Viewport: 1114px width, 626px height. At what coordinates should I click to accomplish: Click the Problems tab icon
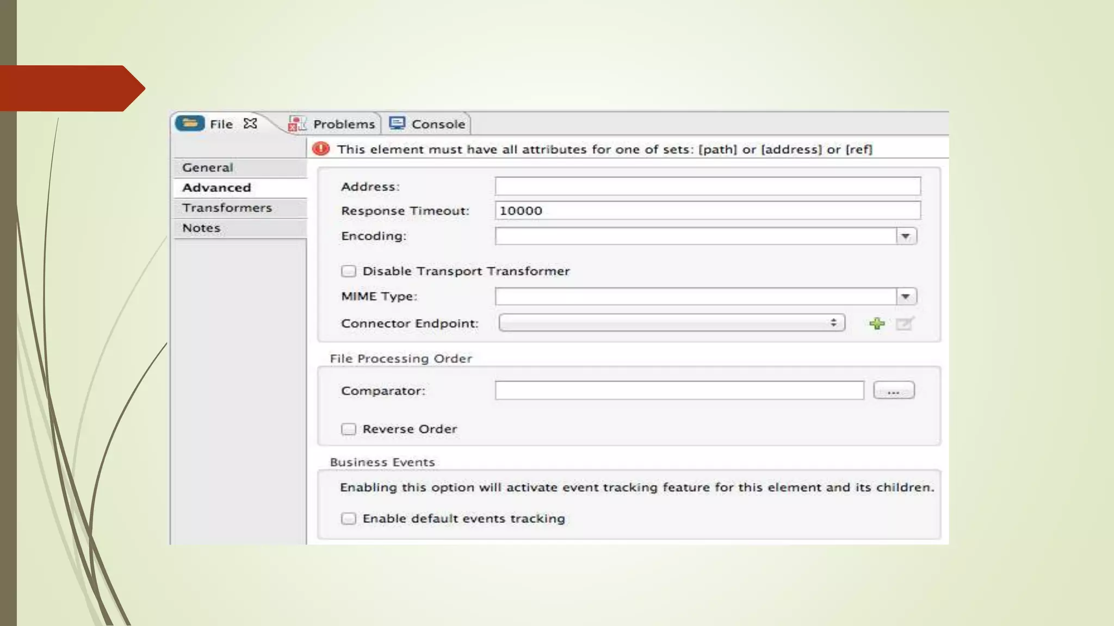tap(297, 124)
